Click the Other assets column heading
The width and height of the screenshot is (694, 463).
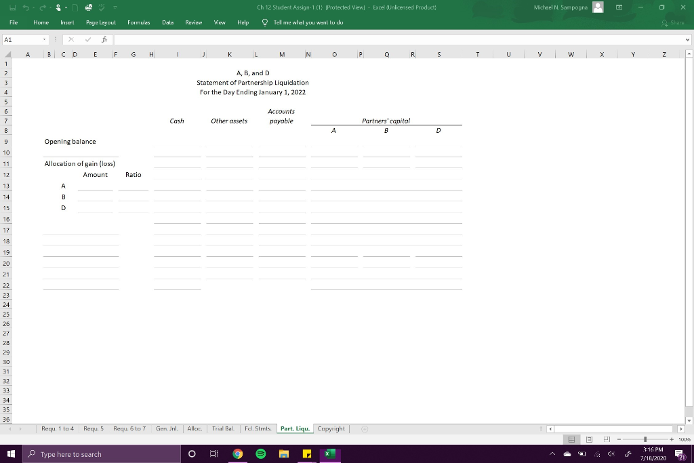pyautogui.click(x=229, y=121)
